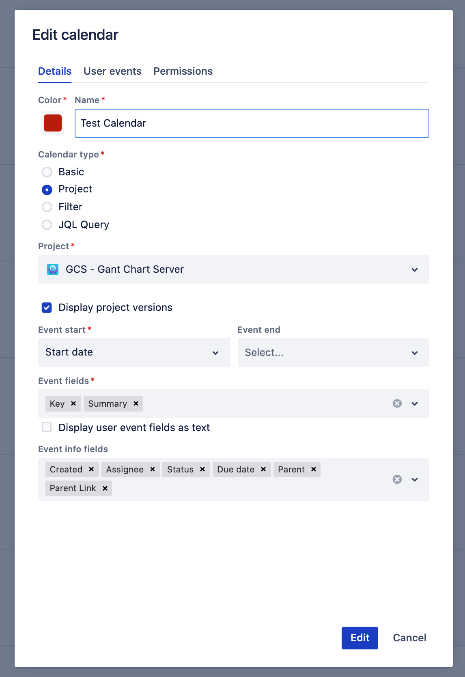Open the Event end Select dropdown

click(x=333, y=352)
